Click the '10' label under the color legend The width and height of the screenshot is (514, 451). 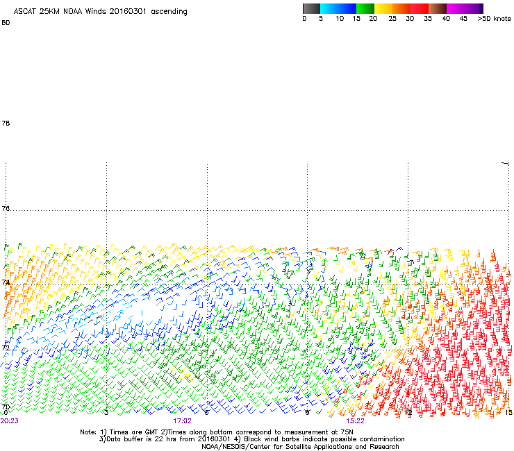click(x=340, y=19)
